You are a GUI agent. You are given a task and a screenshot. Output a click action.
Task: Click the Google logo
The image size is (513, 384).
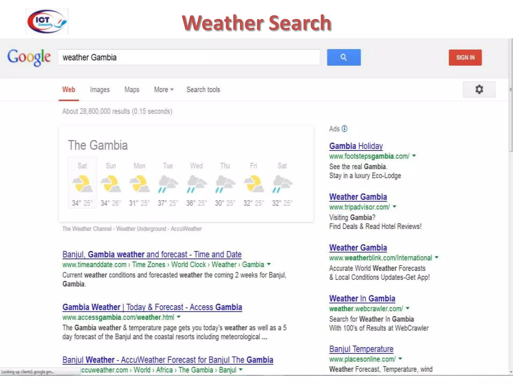point(29,57)
